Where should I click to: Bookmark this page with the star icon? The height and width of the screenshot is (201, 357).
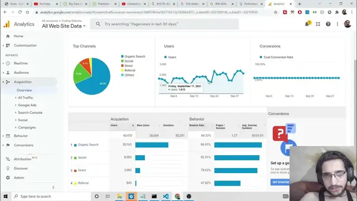pos(276,12)
